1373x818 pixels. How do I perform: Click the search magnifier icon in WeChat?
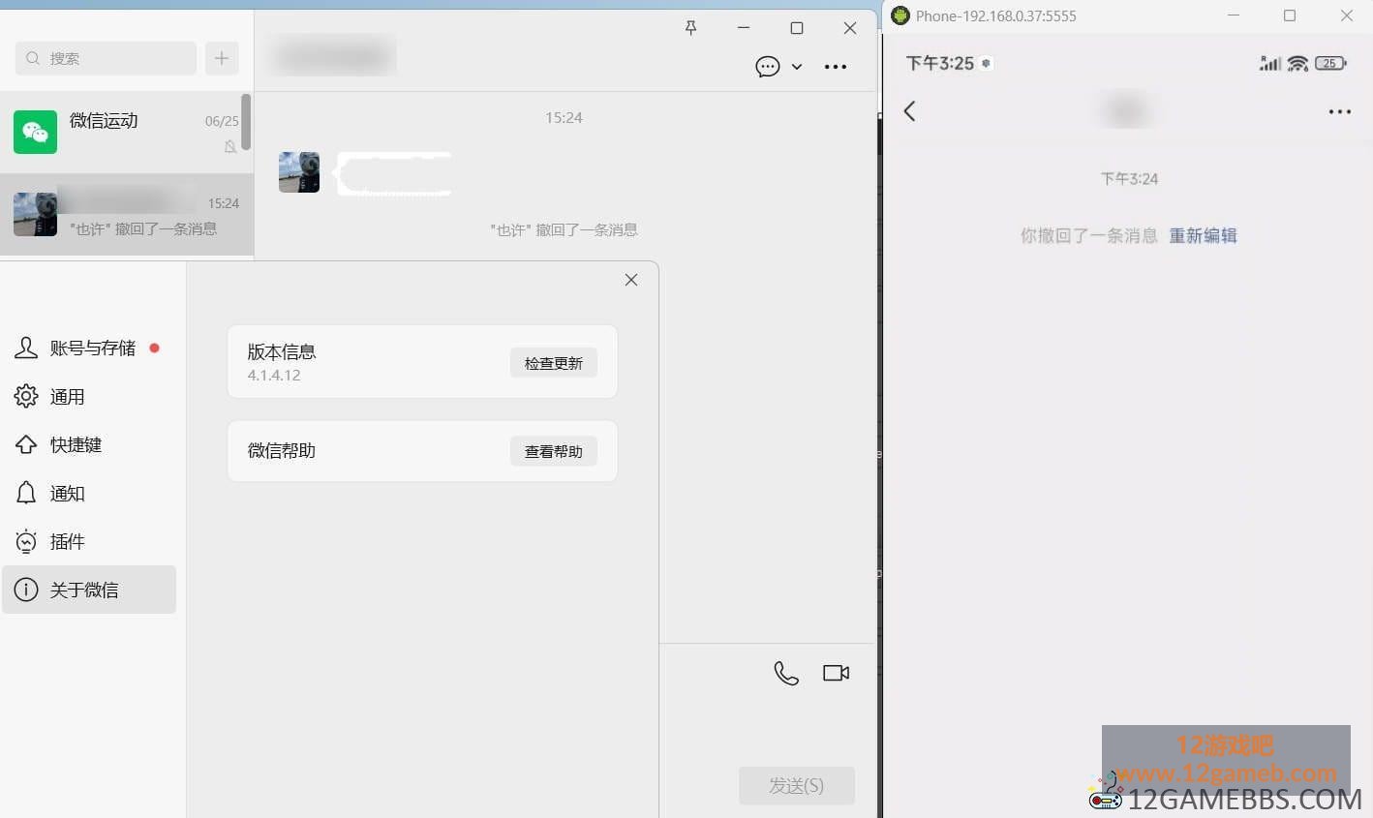tap(33, 58)
